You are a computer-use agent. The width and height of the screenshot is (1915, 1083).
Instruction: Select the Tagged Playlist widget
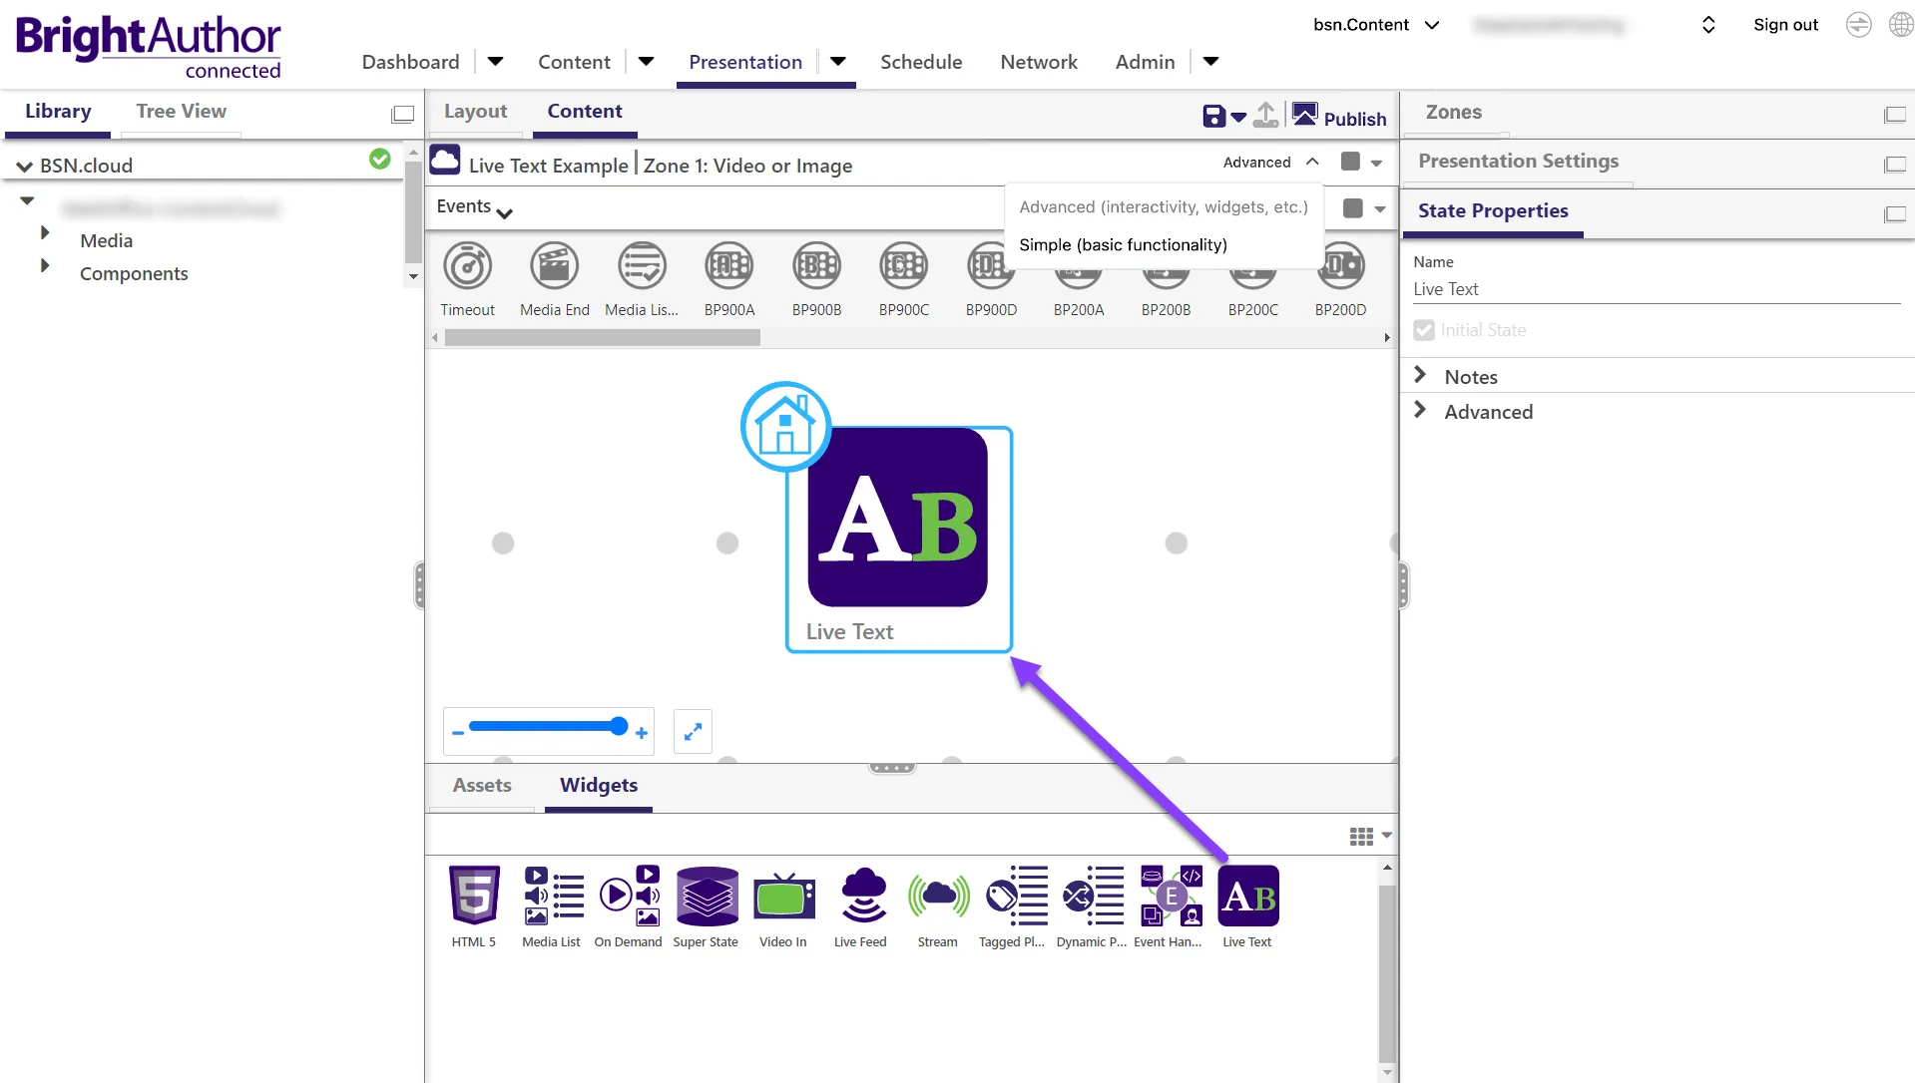[x=1016, y=896]
